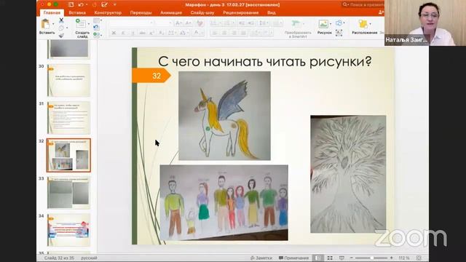Viewport: 466px width, 262px height.
Task: Toggle Заметки notes pane
Action: click(261, 258)
